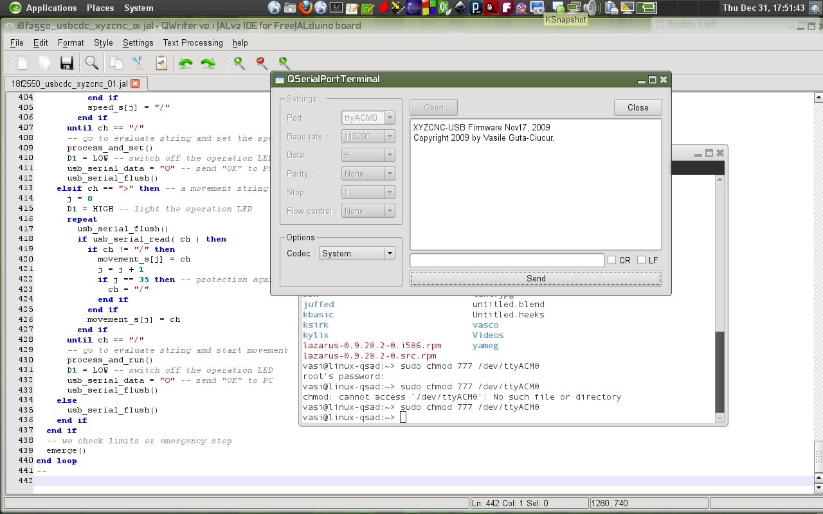823x514 pixels.
Task: Click the Save floppy disk icon
Action: pos(66,63)
